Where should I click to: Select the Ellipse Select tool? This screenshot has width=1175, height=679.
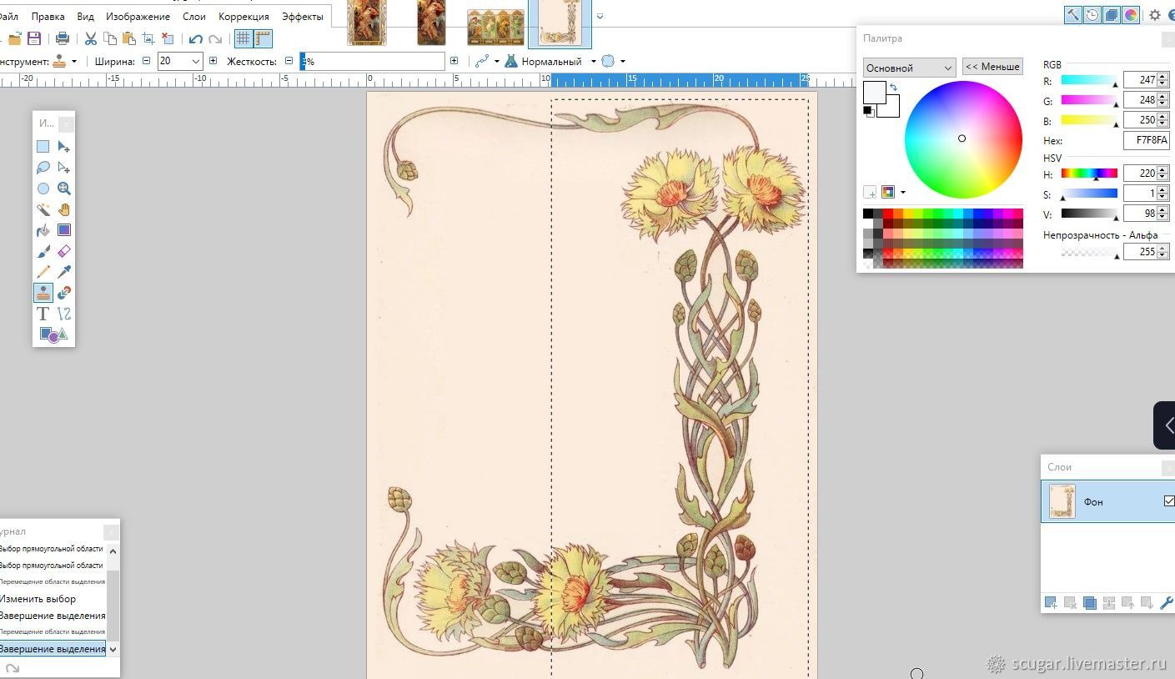click(43, 189)
